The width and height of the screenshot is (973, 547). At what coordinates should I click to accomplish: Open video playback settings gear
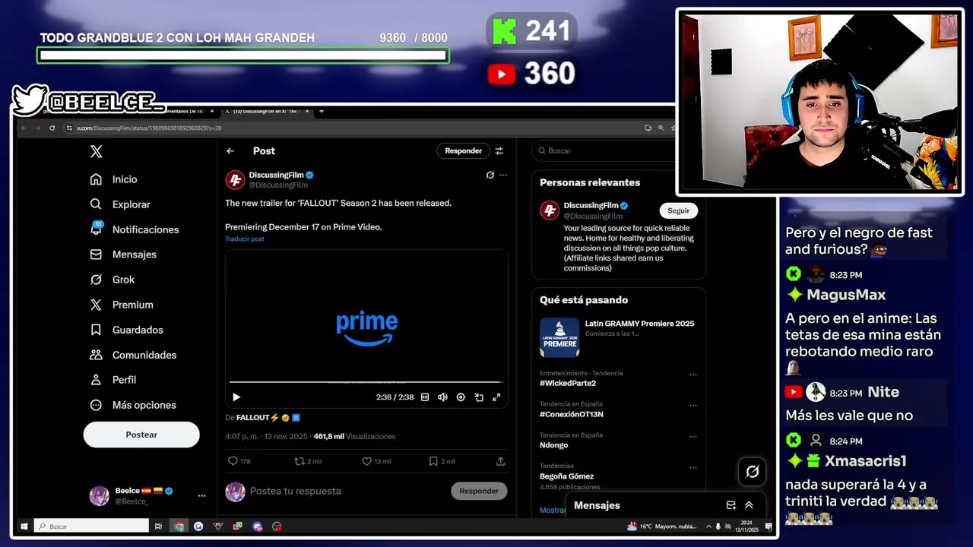point(461,397)
